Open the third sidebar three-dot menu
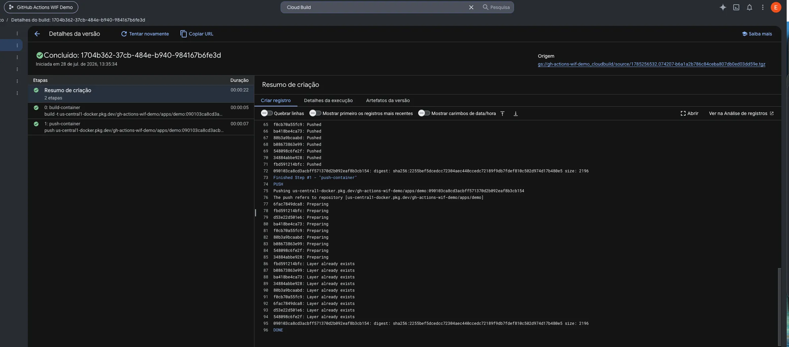 click(x=17, y=57)
